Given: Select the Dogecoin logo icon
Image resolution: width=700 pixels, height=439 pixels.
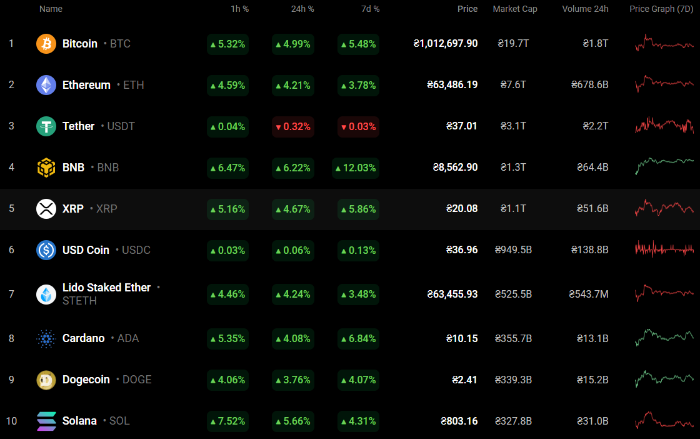Looking at the screenshot, I should point(46,380).
